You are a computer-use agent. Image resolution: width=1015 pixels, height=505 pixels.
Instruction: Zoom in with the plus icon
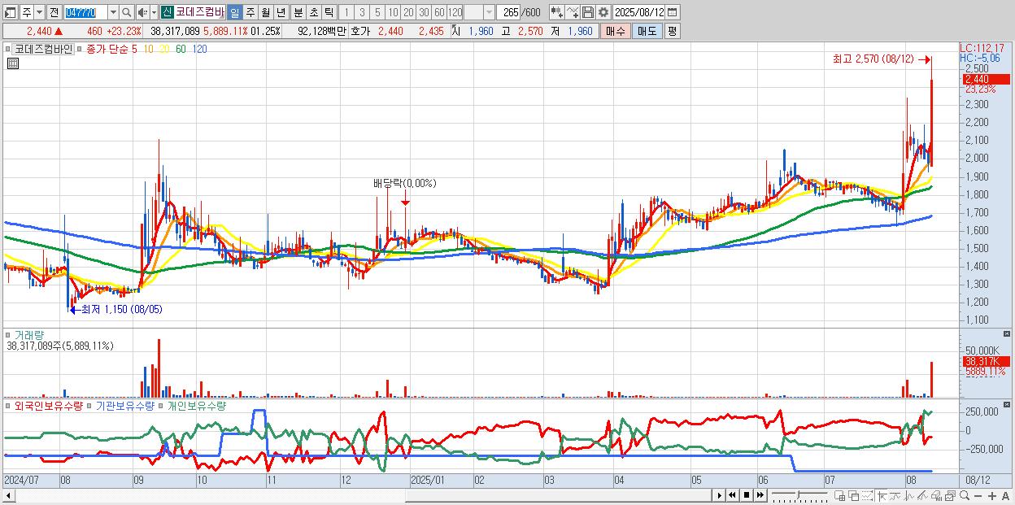992,496
